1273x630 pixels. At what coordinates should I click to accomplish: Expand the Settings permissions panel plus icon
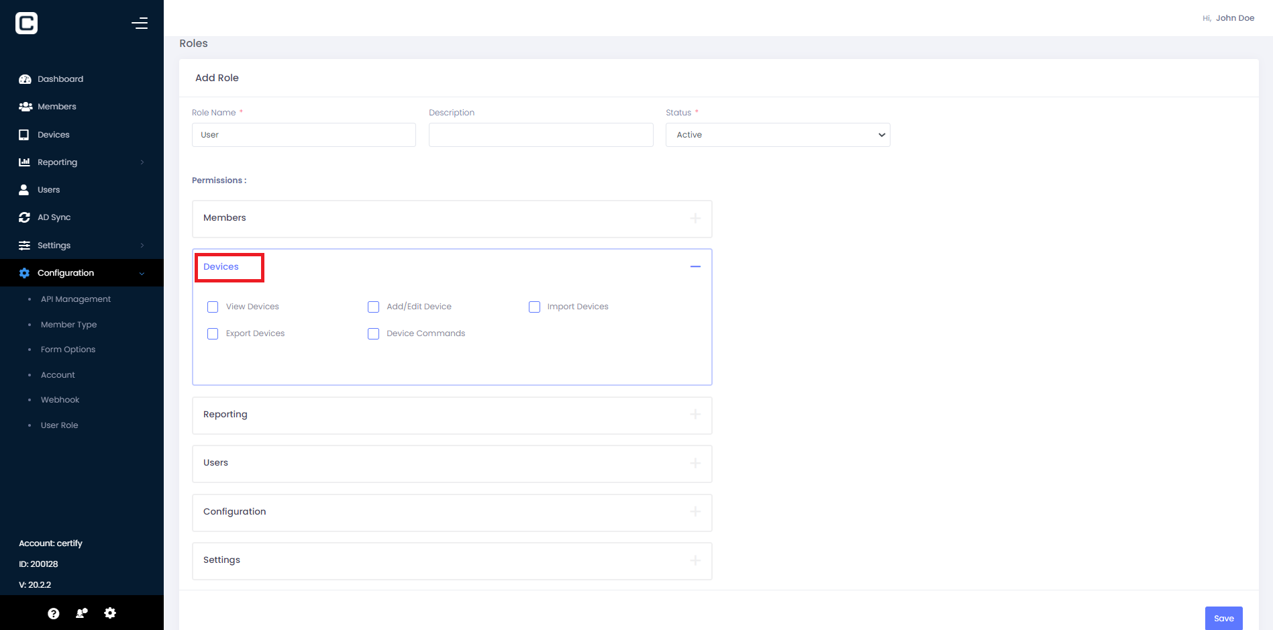pos(695,560)
